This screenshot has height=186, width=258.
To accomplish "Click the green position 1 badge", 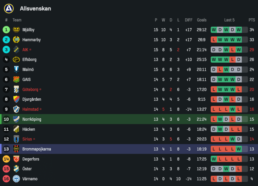I will coord(6,30).
